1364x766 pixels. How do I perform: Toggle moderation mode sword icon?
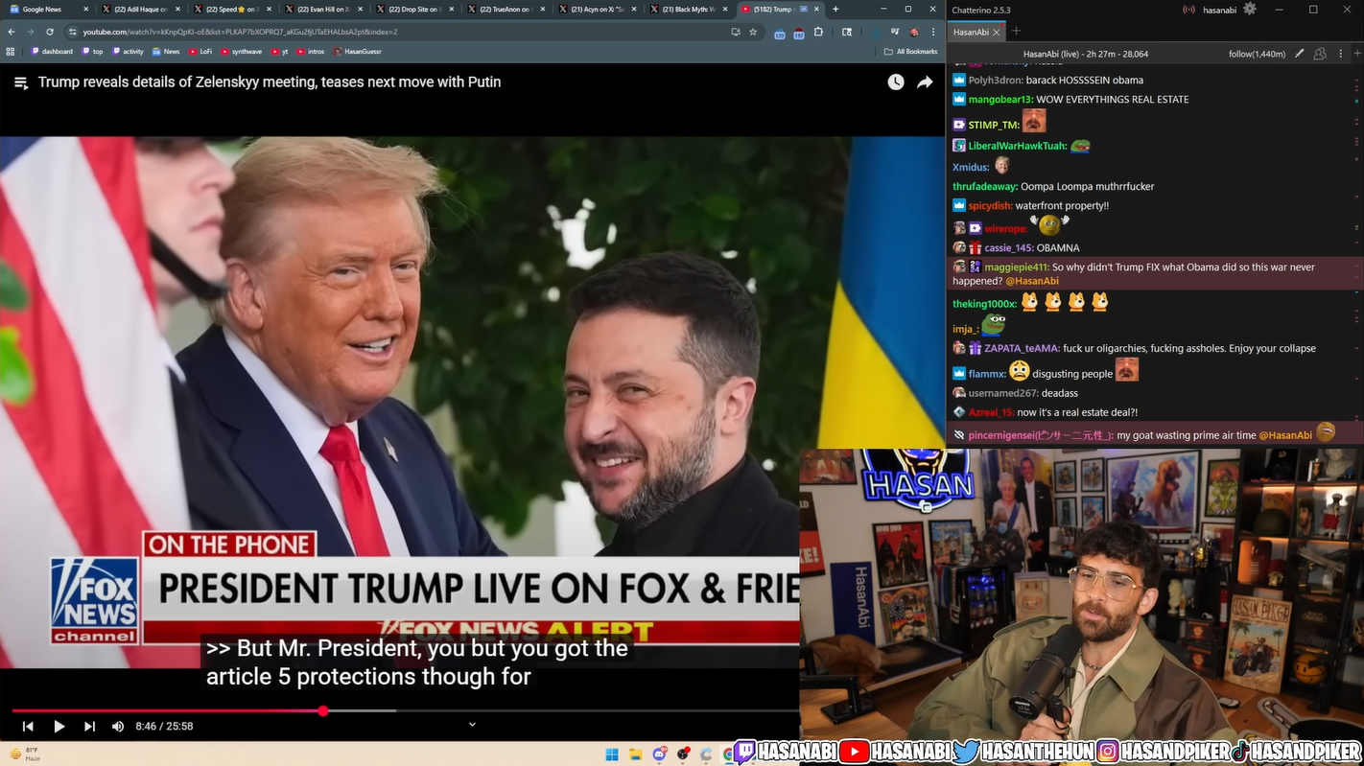pyautogui.click(x=1300, y=54)
